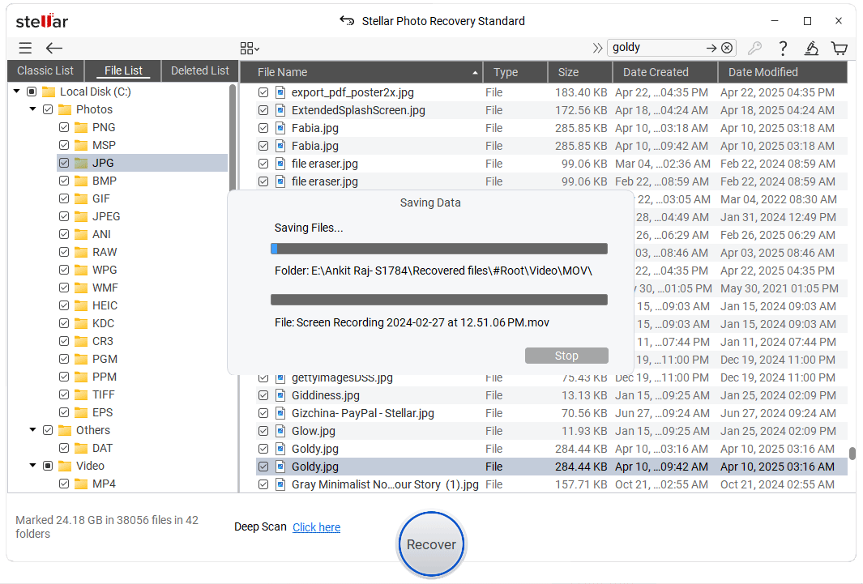Open the key activation icon

click(x=754, y=48)
